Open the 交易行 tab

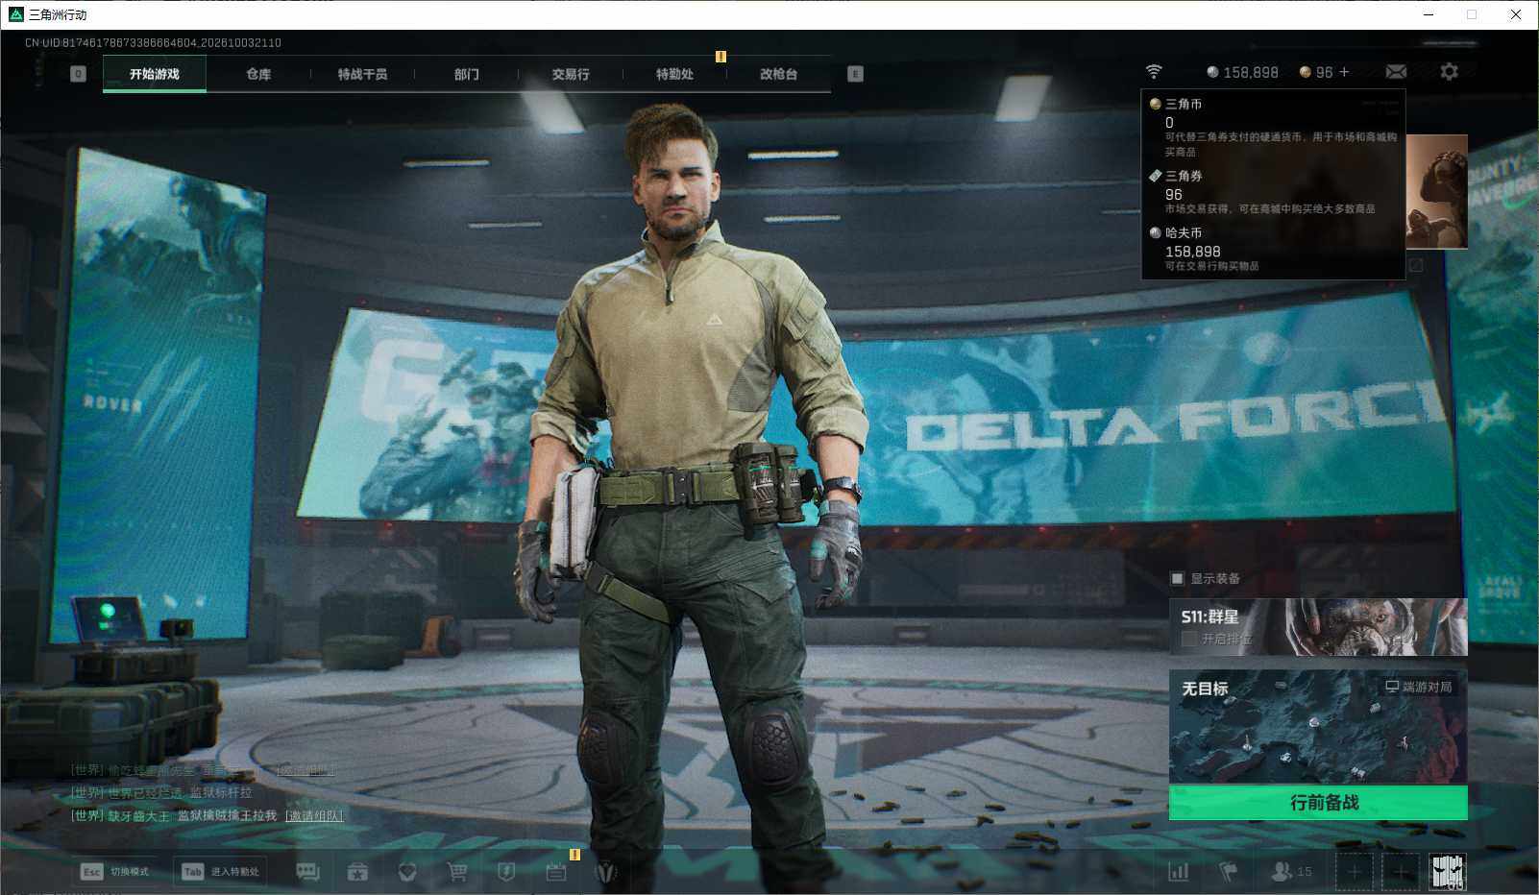[571, 74]
